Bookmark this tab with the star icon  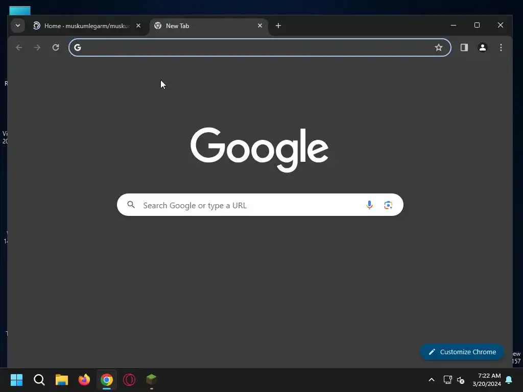click(x=439, y=47)
